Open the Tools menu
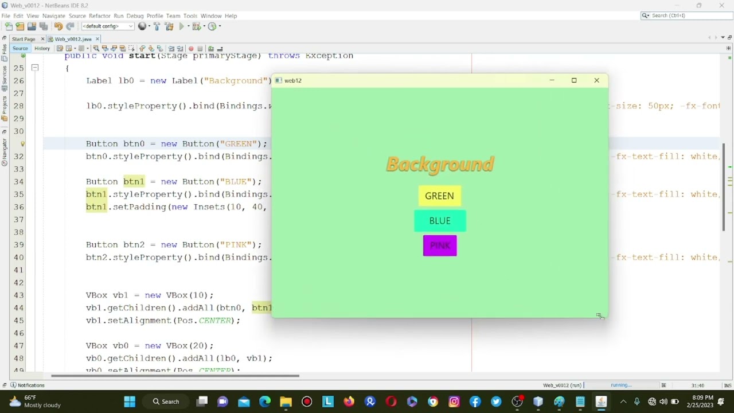734x413 pixels. tap(190, 16)
